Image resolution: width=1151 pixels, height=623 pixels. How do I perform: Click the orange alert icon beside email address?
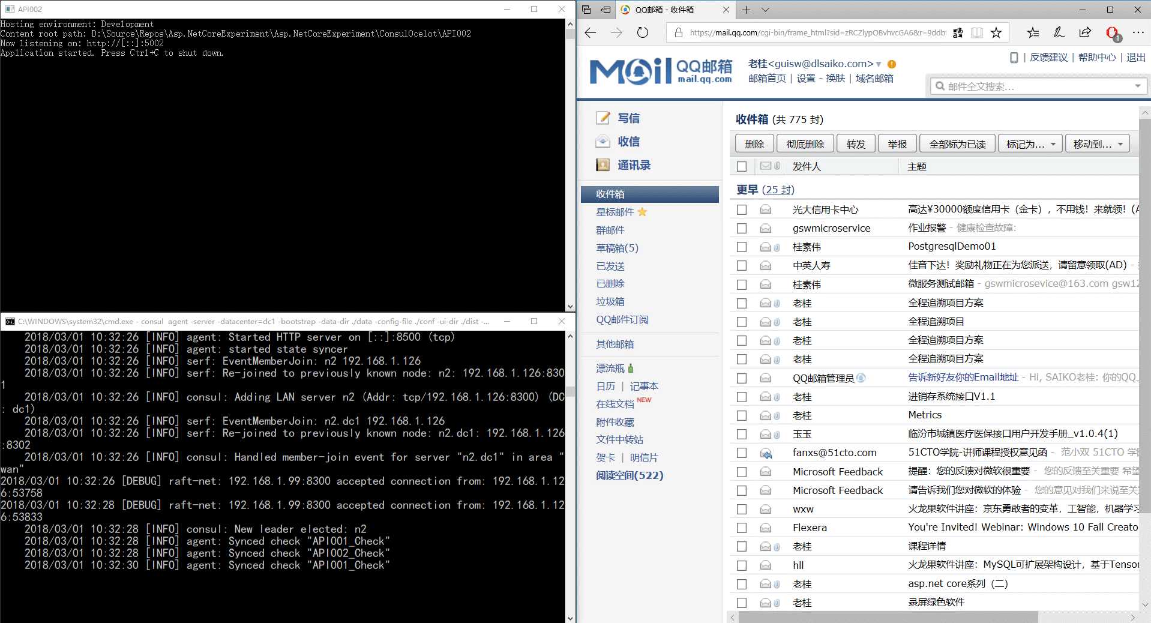[x=892, y=64]
